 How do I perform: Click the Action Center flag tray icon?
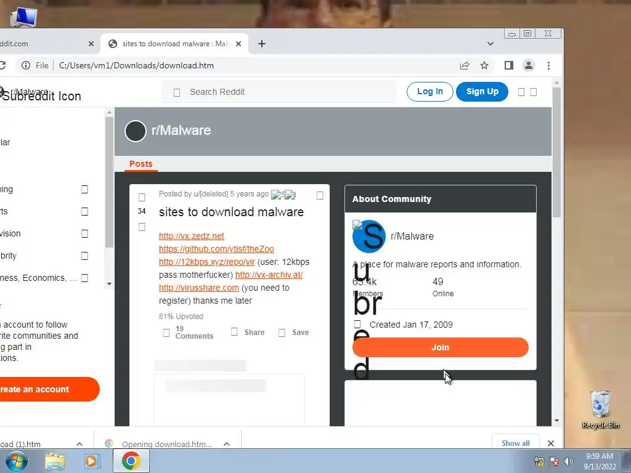click(x=554, y=461)
